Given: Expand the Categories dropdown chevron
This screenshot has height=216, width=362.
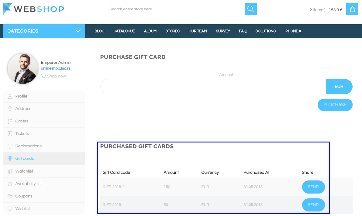Looking at the screenshot, I should (x=78, y=31).
